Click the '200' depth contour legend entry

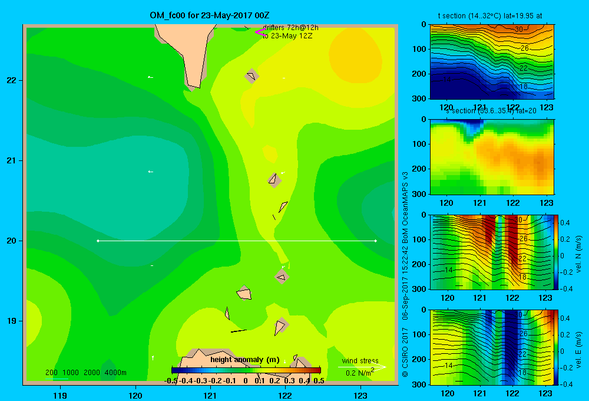pos(51,373)
